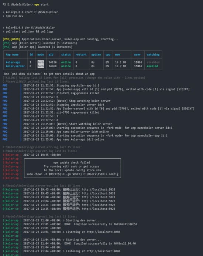Viewport: 203px width, 256px height.
Task: Click the highlighted 'fork' mode for koler-server
Action: 41,66
